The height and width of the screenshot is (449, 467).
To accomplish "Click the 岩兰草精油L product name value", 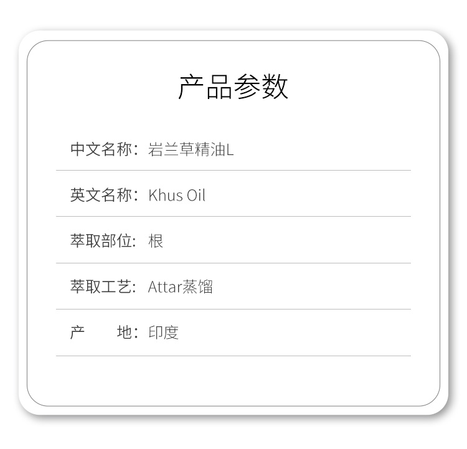I will (191, 149).
